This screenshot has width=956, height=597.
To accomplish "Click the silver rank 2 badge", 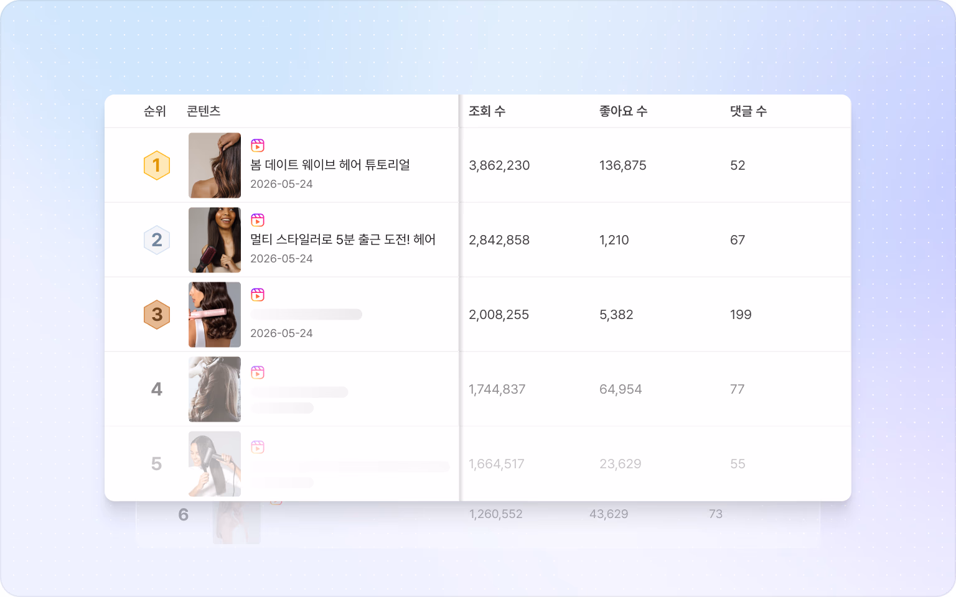I will pos(157,240).
